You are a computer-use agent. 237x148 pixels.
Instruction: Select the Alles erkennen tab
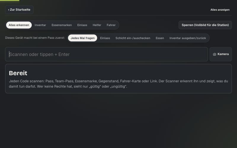click(x=19, y=25)
